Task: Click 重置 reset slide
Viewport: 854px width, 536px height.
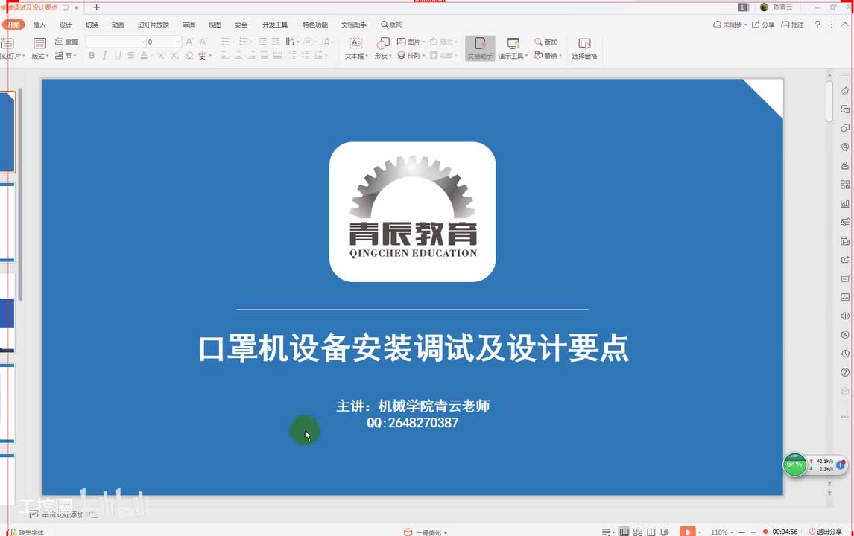Action: pos(66,42)
